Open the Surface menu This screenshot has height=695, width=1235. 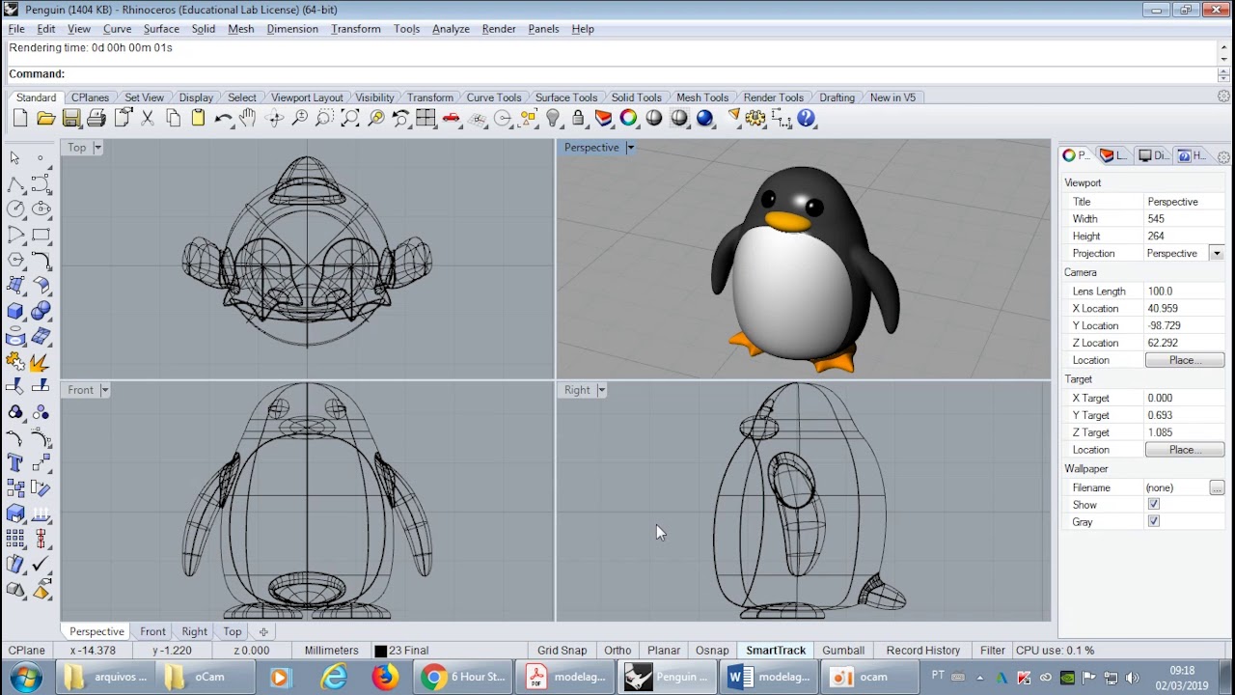click(161, 29)
